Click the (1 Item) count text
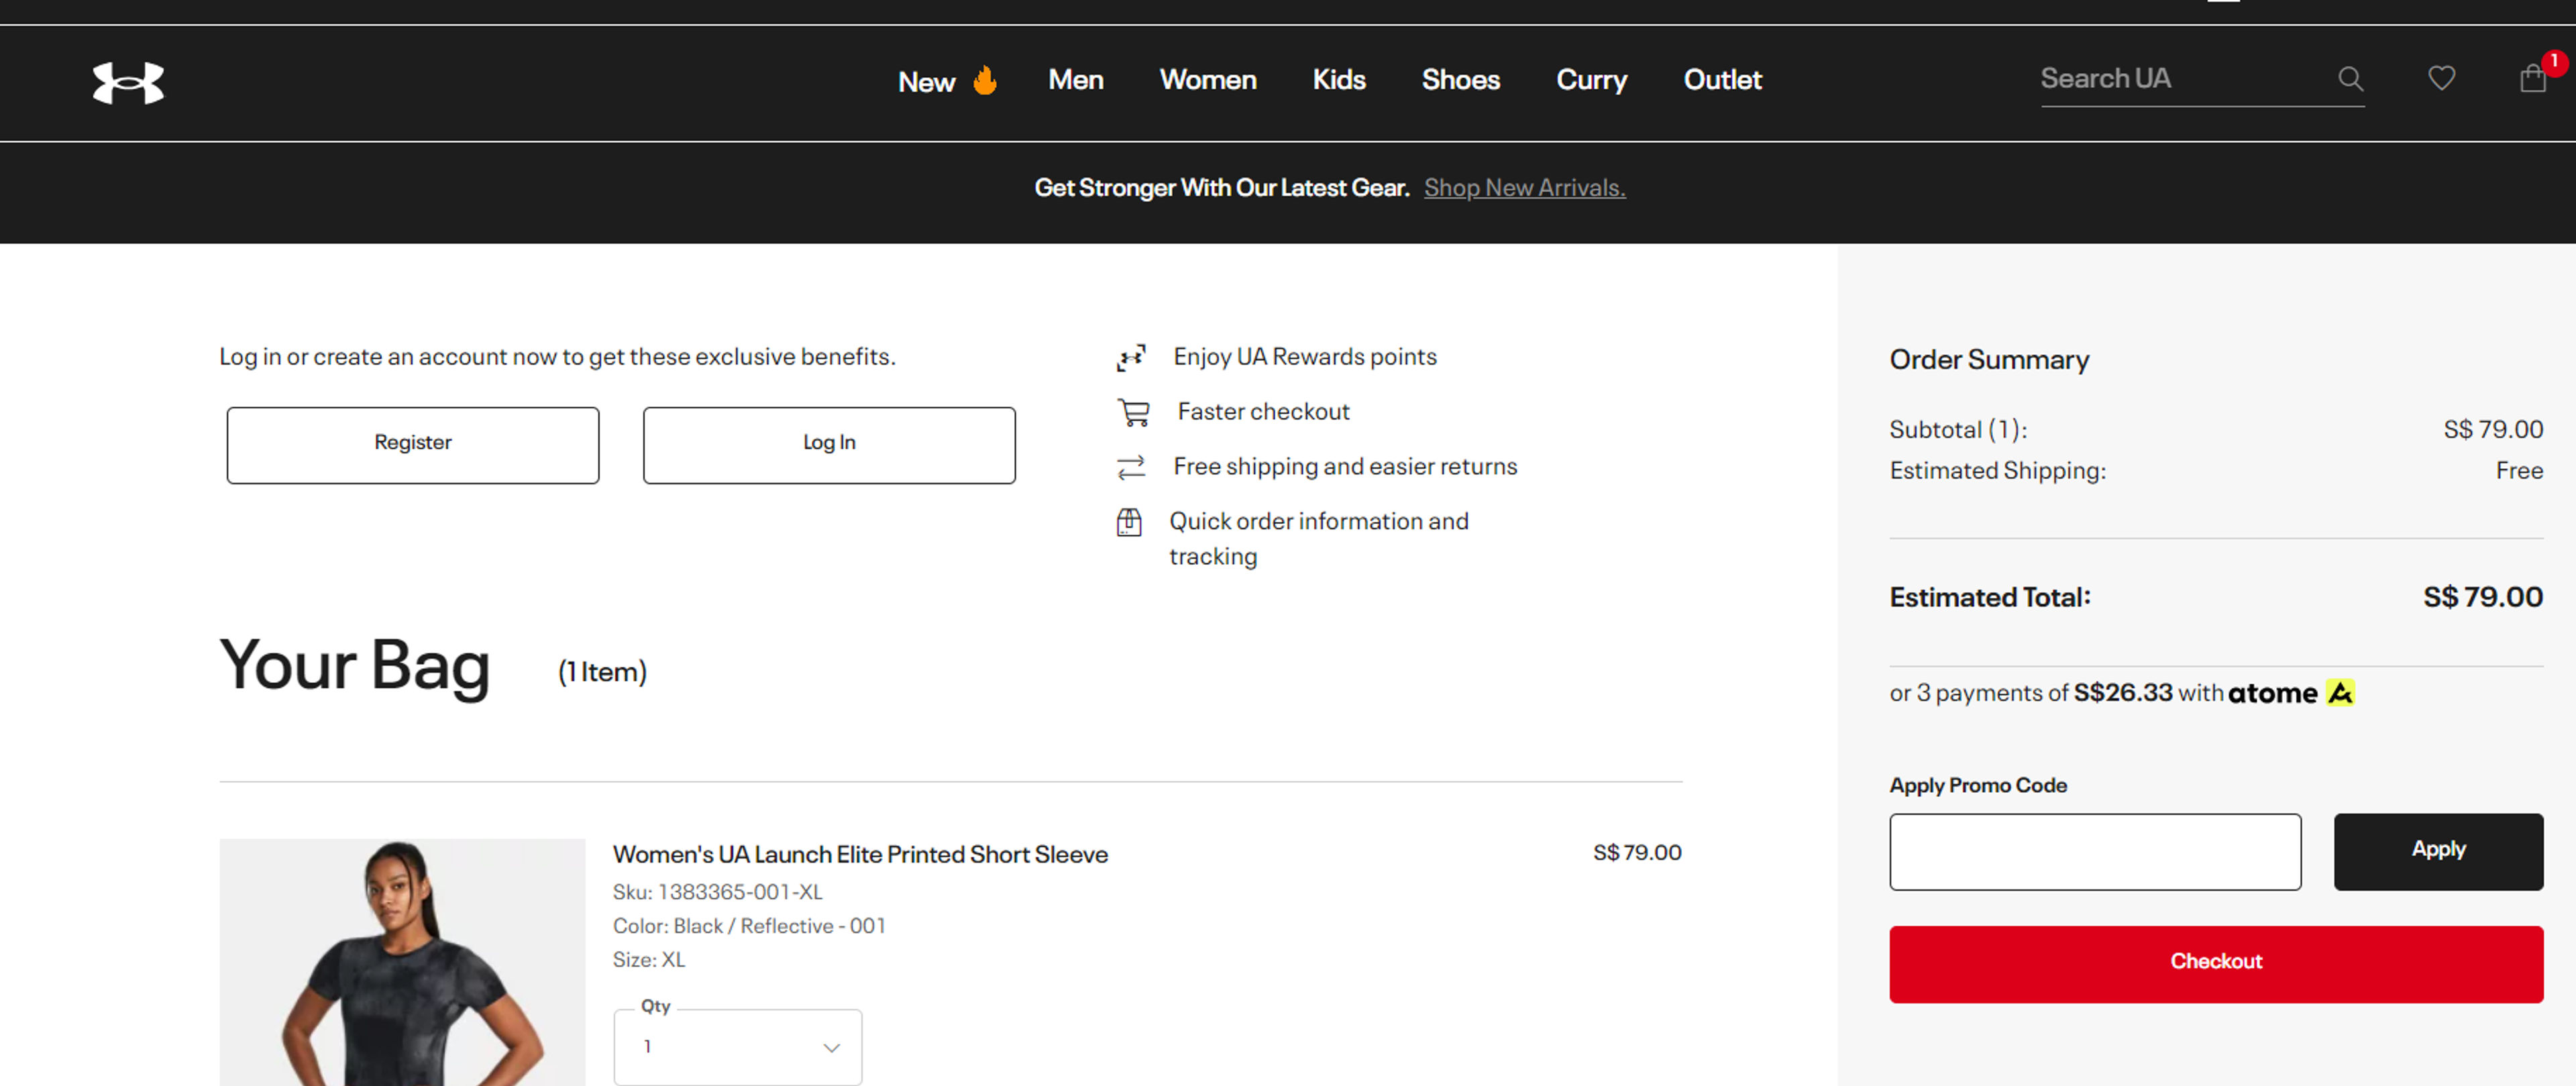Viewport: 2576px width, 1086px height. (x=602, y=671)
